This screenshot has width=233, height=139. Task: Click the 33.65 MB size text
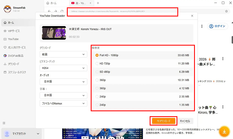coord(183,55)
